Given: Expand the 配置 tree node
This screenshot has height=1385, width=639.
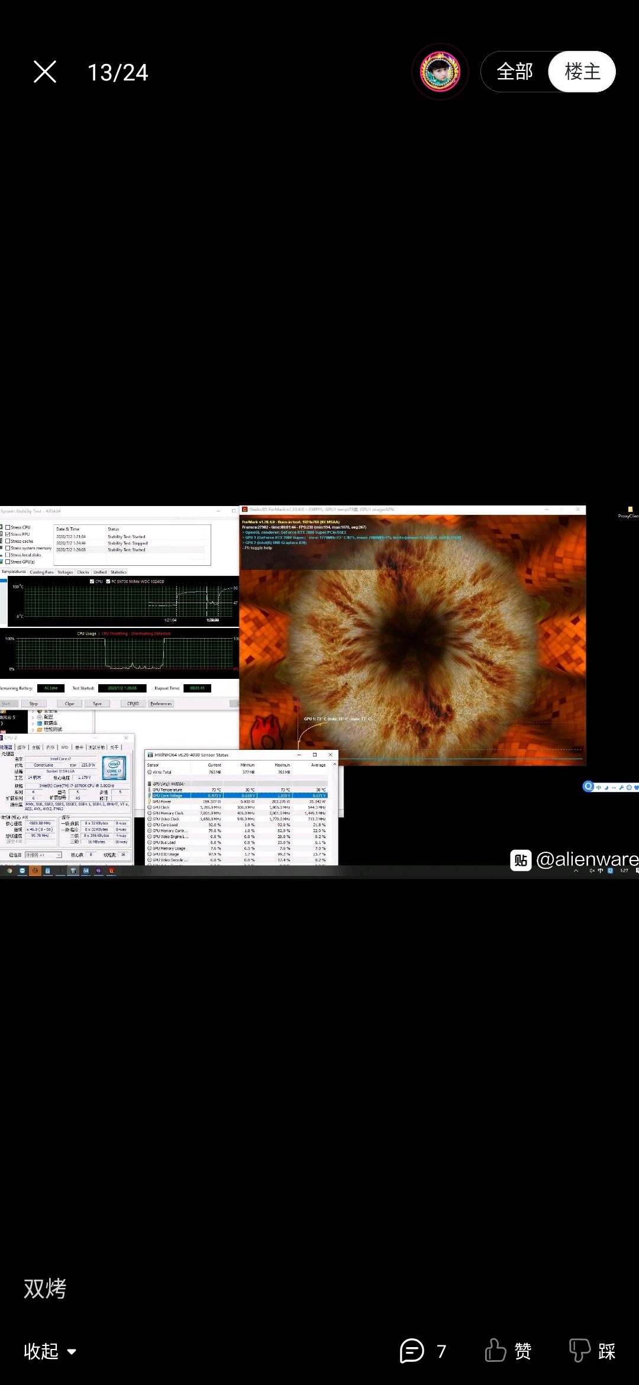Looking at the screenshot, I should (x=33, y=717).
